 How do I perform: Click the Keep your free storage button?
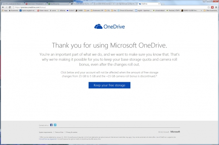click(x=109, y=85)
